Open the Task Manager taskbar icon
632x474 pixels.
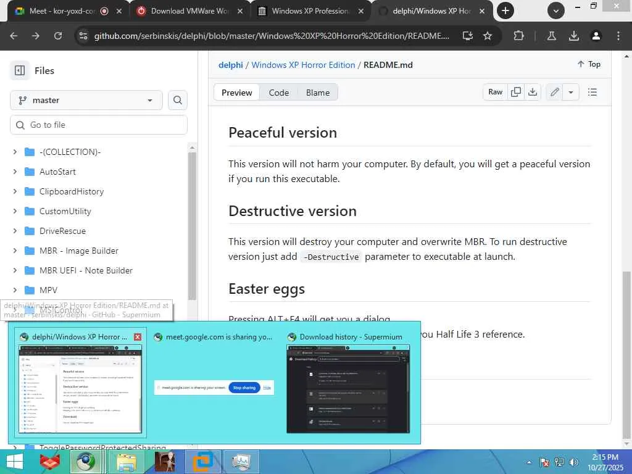tap(241, 462)
